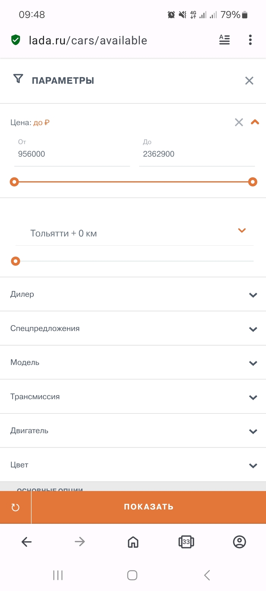Open the browser three-dot menu

250,40
